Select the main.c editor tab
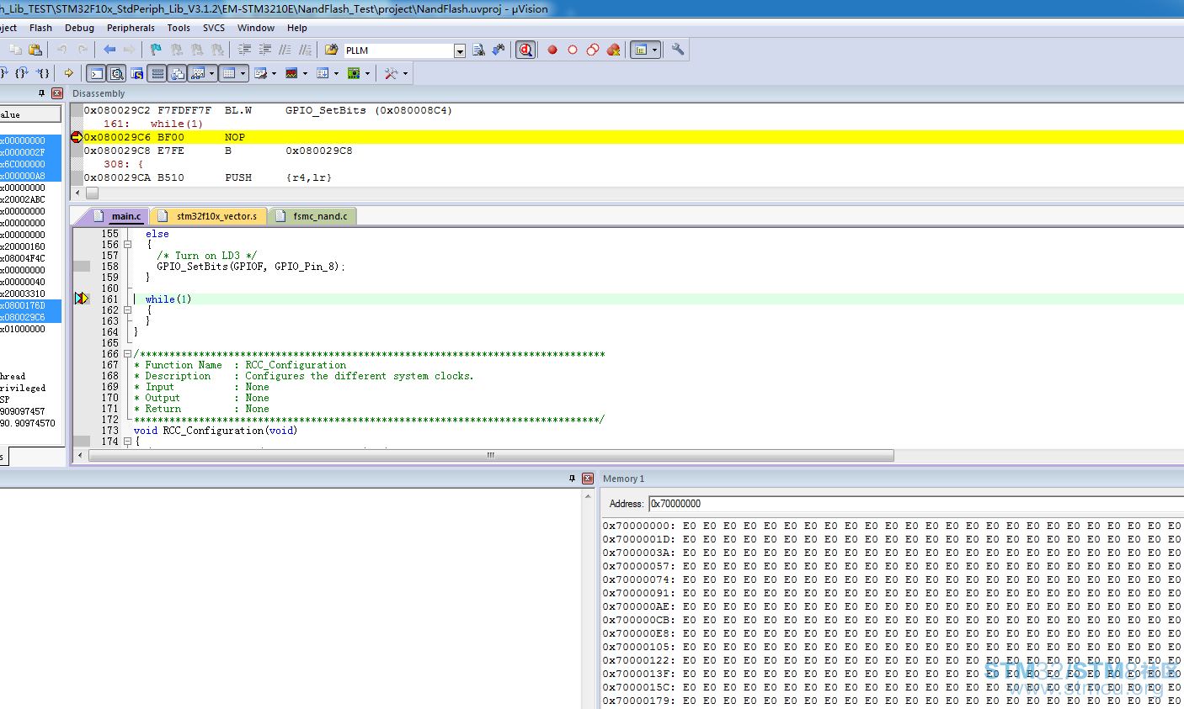The width and height of the screenshot is (1184, 709). tap(118, 216)
